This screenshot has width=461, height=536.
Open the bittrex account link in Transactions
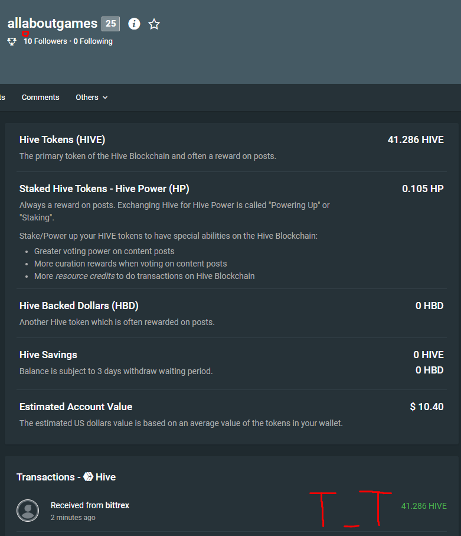(x=117, y=505)
